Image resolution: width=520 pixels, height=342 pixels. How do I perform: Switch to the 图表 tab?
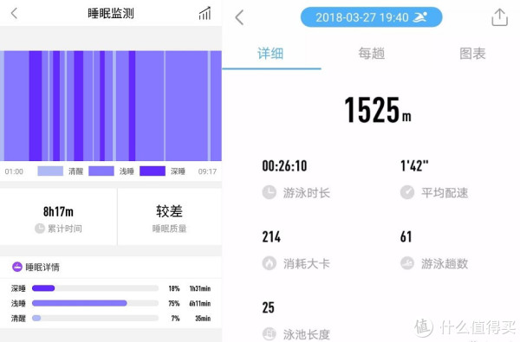[472, 54]
